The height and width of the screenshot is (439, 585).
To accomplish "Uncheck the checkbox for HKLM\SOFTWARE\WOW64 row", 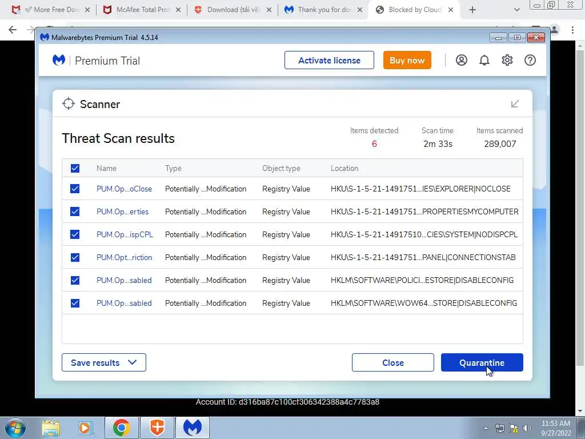I will pyautogui.click(x=75, y=303).
